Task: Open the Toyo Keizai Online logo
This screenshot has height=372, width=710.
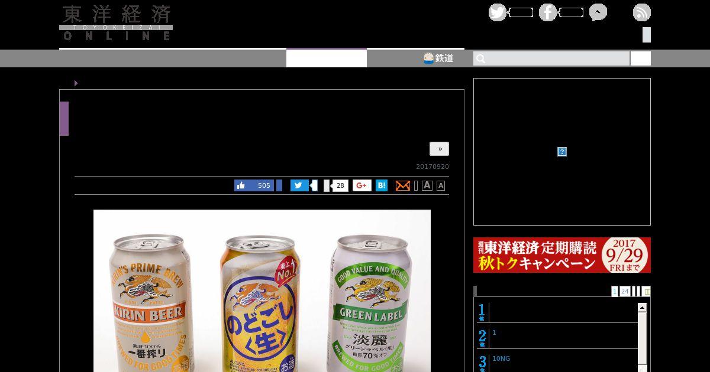Action: pyautogui.click(x=116, y=23)
